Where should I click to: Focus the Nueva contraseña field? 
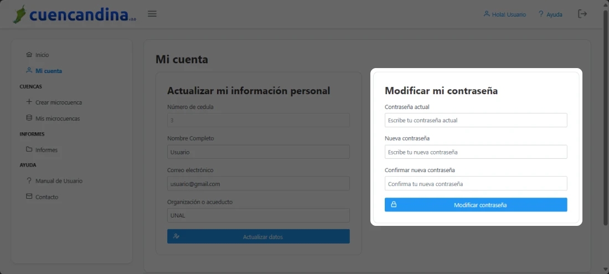coord(476,152)
